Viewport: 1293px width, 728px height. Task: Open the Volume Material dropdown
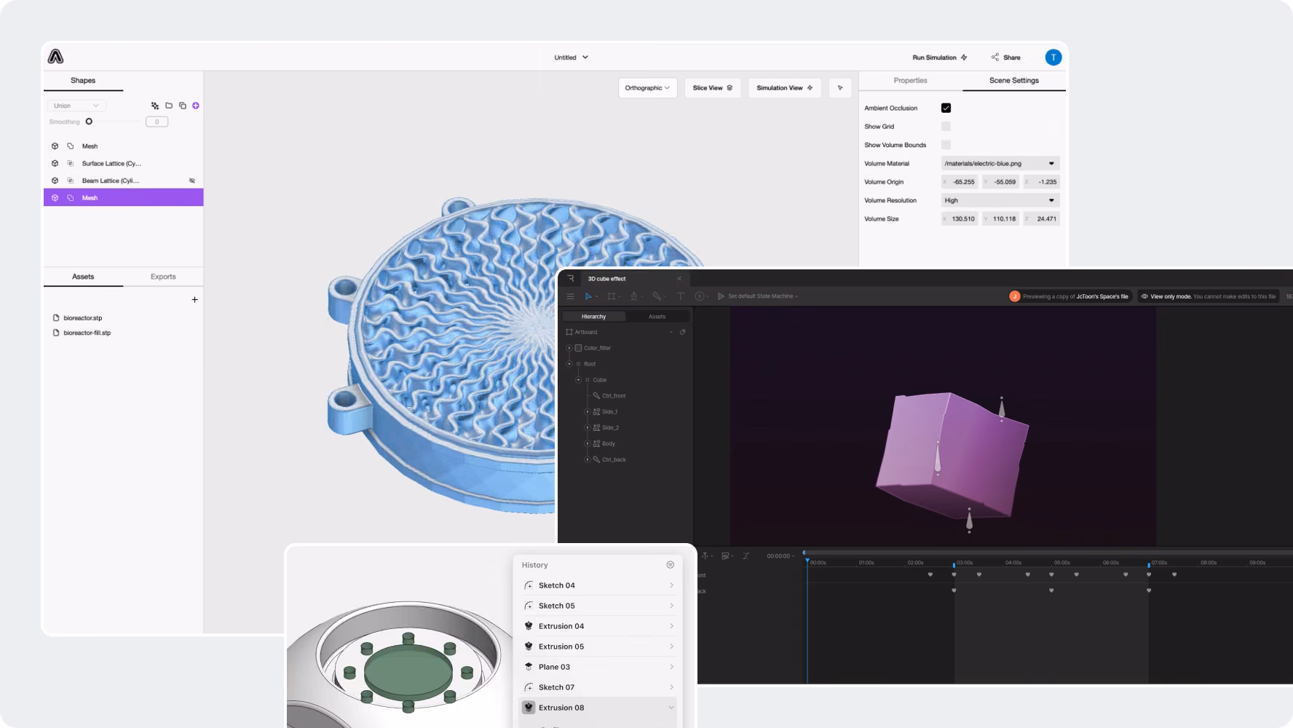(1000, 164)
